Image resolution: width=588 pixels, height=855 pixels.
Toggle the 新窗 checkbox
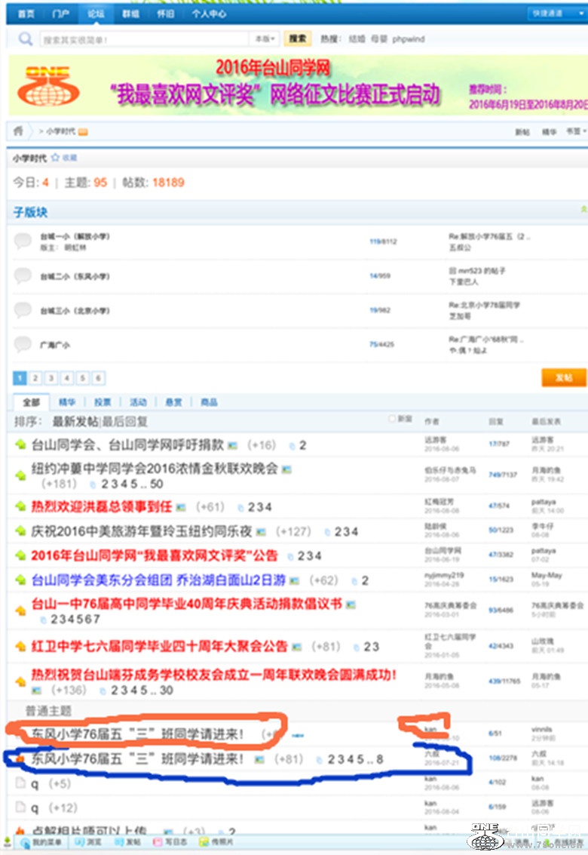[391, 418]
